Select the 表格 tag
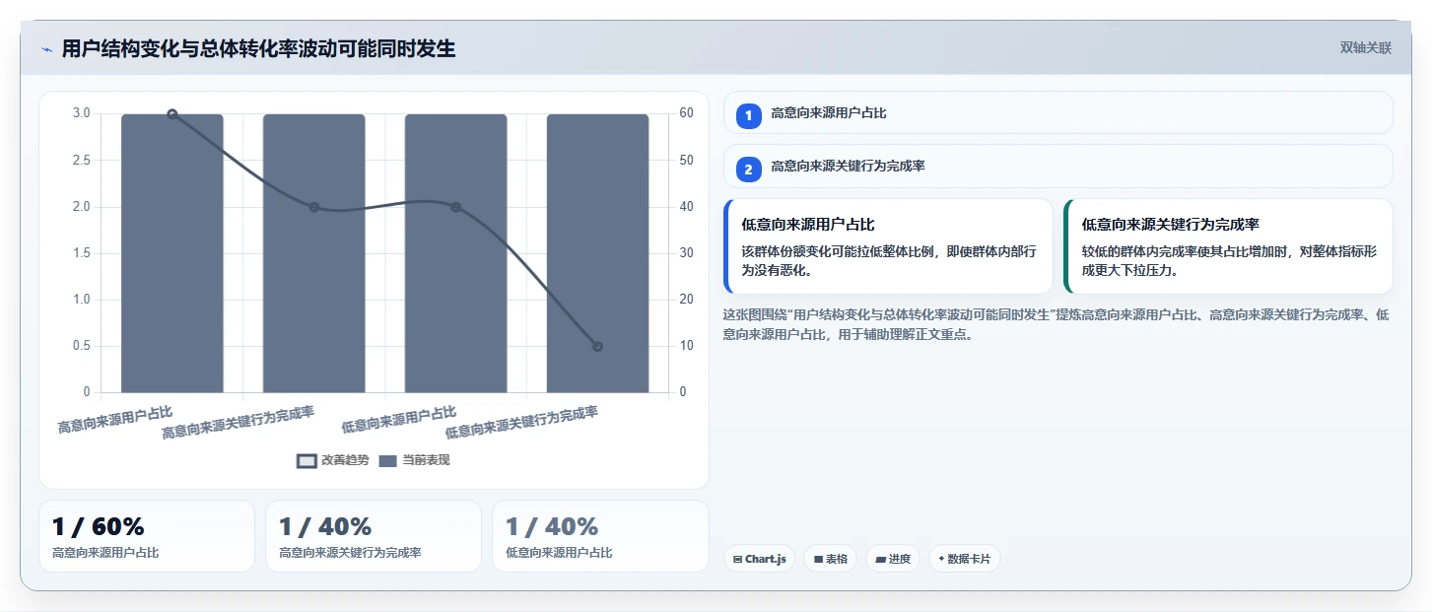The image size is (1432, 612). click(x=831, y=559)
